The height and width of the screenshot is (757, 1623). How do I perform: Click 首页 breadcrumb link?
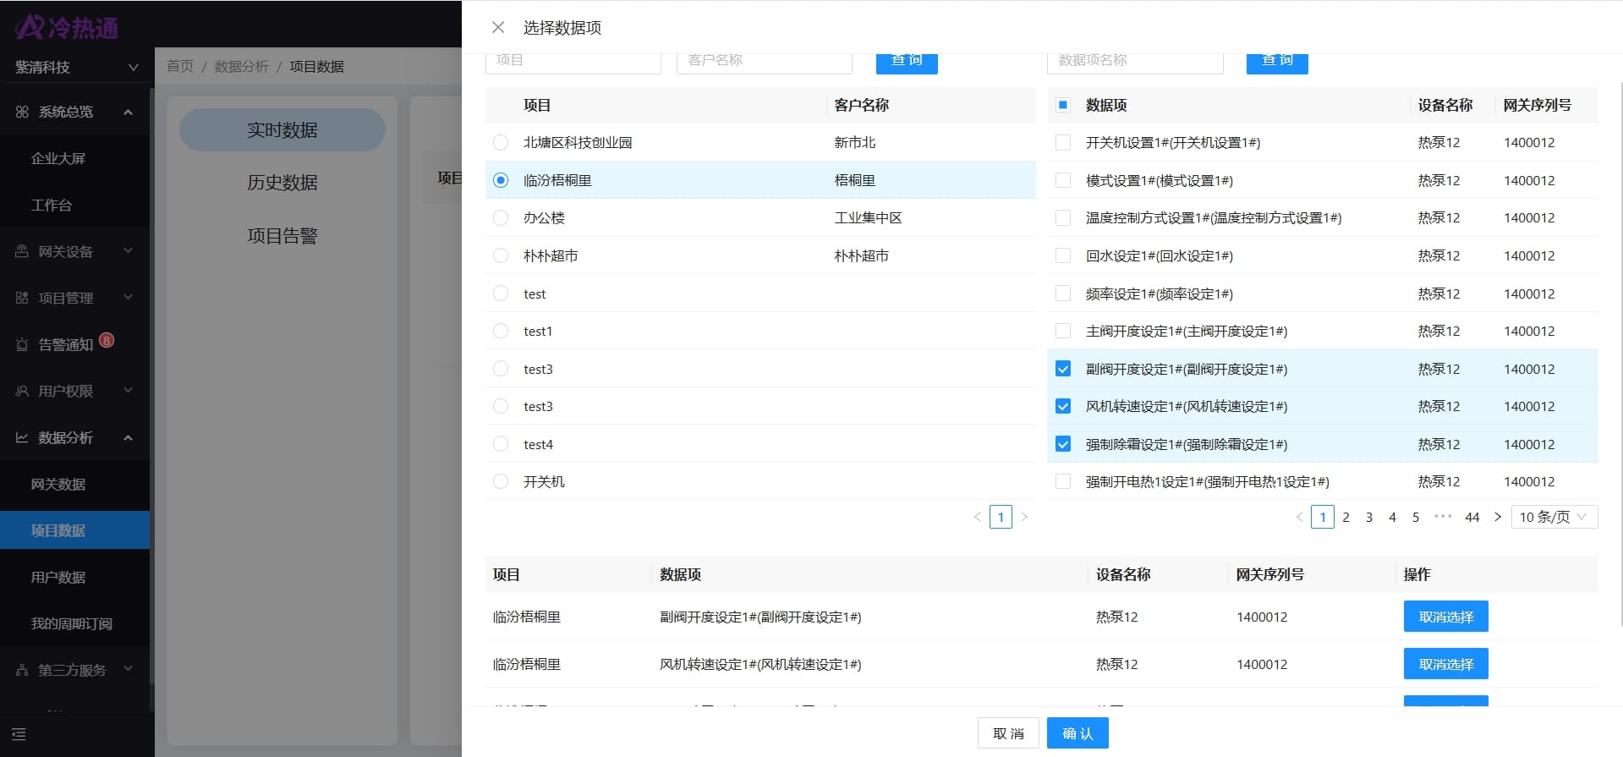(180, 66)
